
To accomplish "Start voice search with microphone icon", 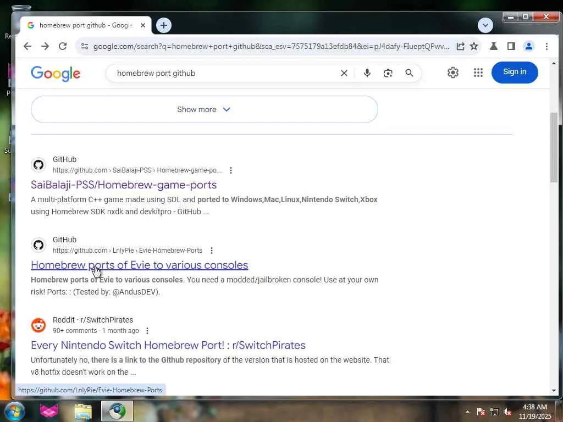I will point(367,73).
